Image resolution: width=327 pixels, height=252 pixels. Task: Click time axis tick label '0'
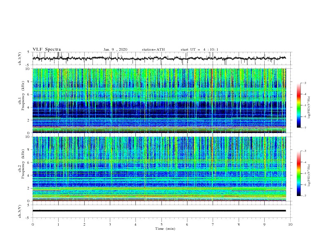click(33, 224)
